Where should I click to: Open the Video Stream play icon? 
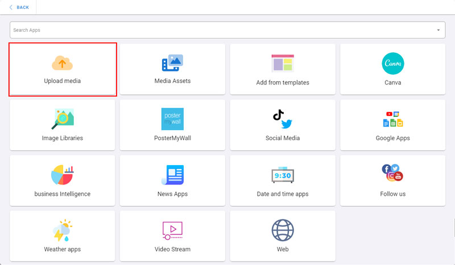(172, 230)
